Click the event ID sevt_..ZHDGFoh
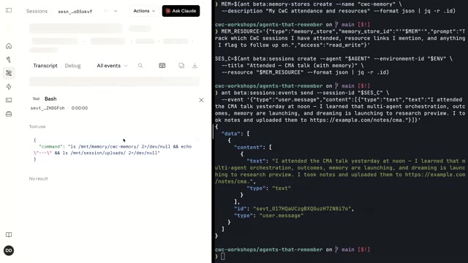 tap(48, 108)
